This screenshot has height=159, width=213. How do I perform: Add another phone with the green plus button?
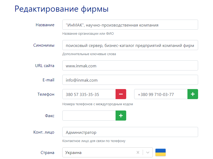tap(193, 94)
